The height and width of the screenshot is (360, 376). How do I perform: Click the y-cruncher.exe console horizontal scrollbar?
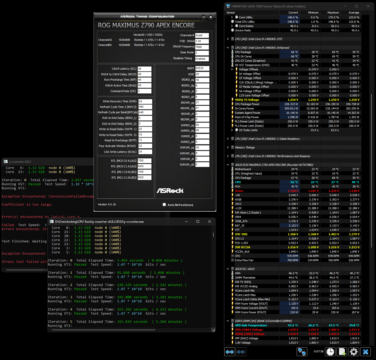tap(104, 330)
